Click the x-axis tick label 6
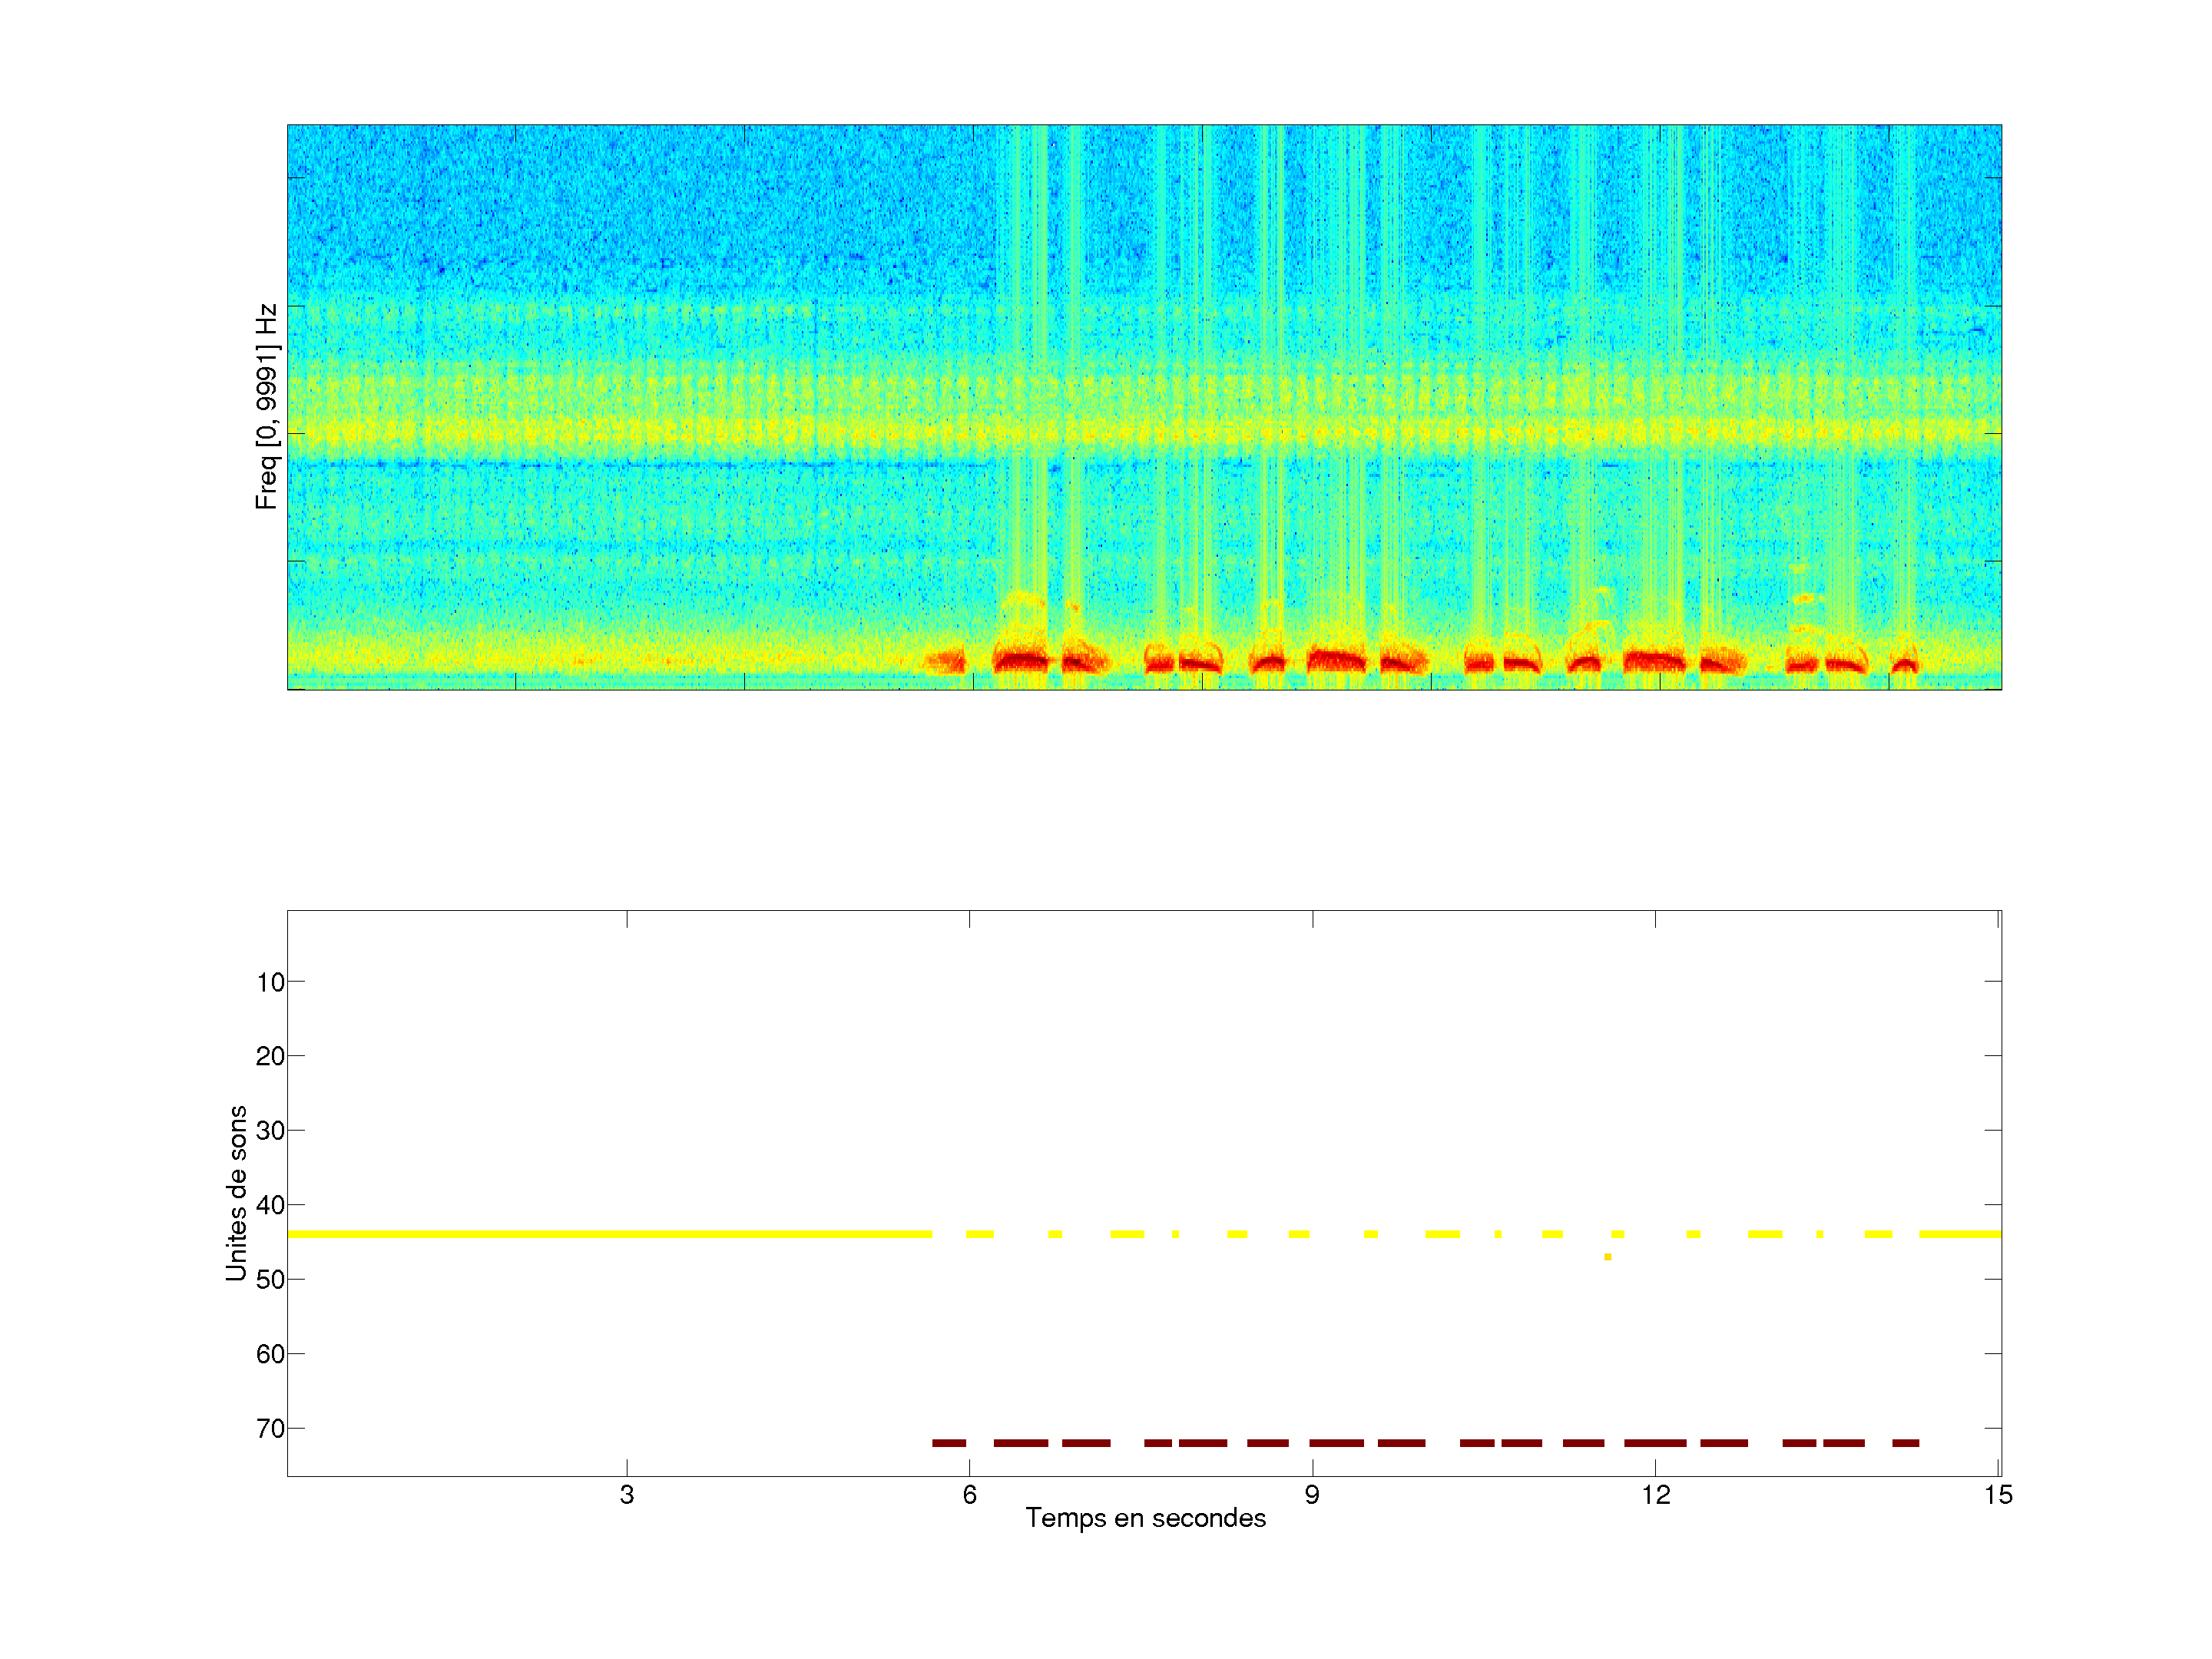Image resolution: width=2212 pixels, height=1659 pixels. click(x=969, y=1495)
